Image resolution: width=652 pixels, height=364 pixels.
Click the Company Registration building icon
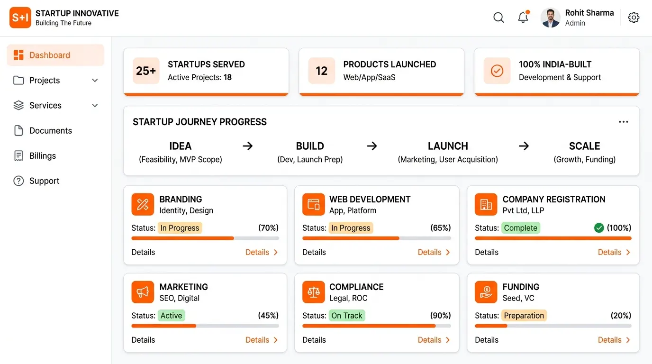(486, 204)
